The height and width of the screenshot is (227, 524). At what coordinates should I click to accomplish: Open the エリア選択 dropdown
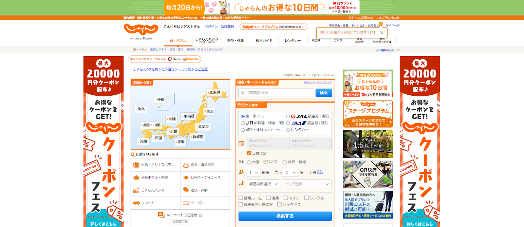307,184
